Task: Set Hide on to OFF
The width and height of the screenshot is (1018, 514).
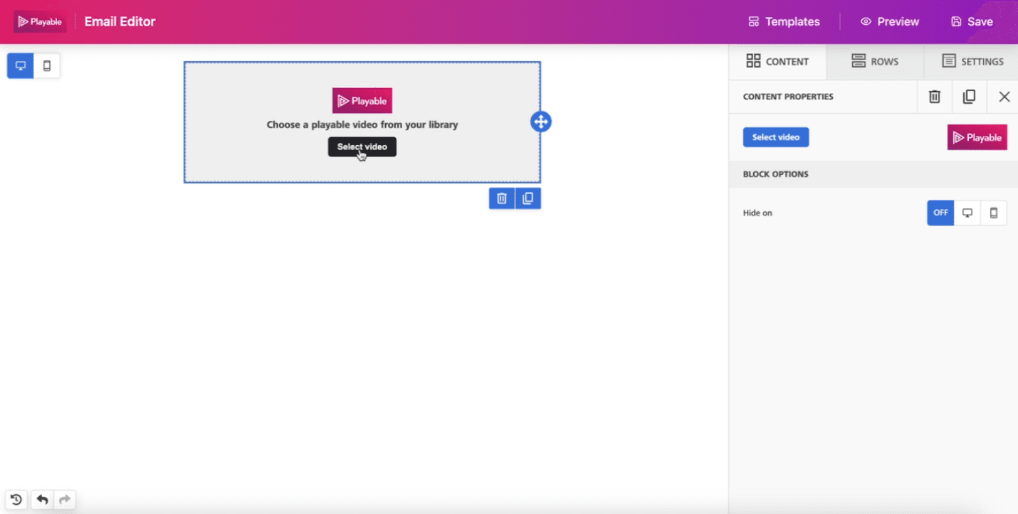Action: (x=940, y=213)
